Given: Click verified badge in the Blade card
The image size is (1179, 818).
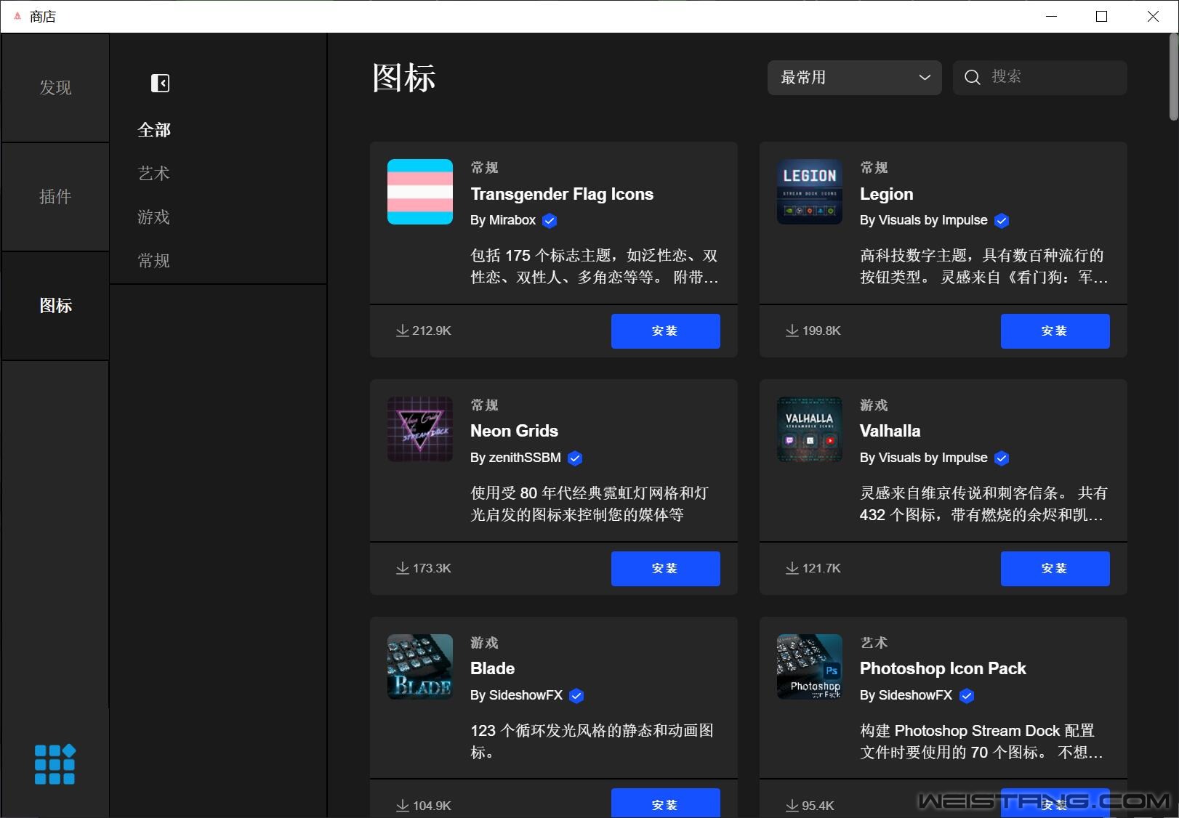Looking at the screenshot, I should click(x=576, y=696).
